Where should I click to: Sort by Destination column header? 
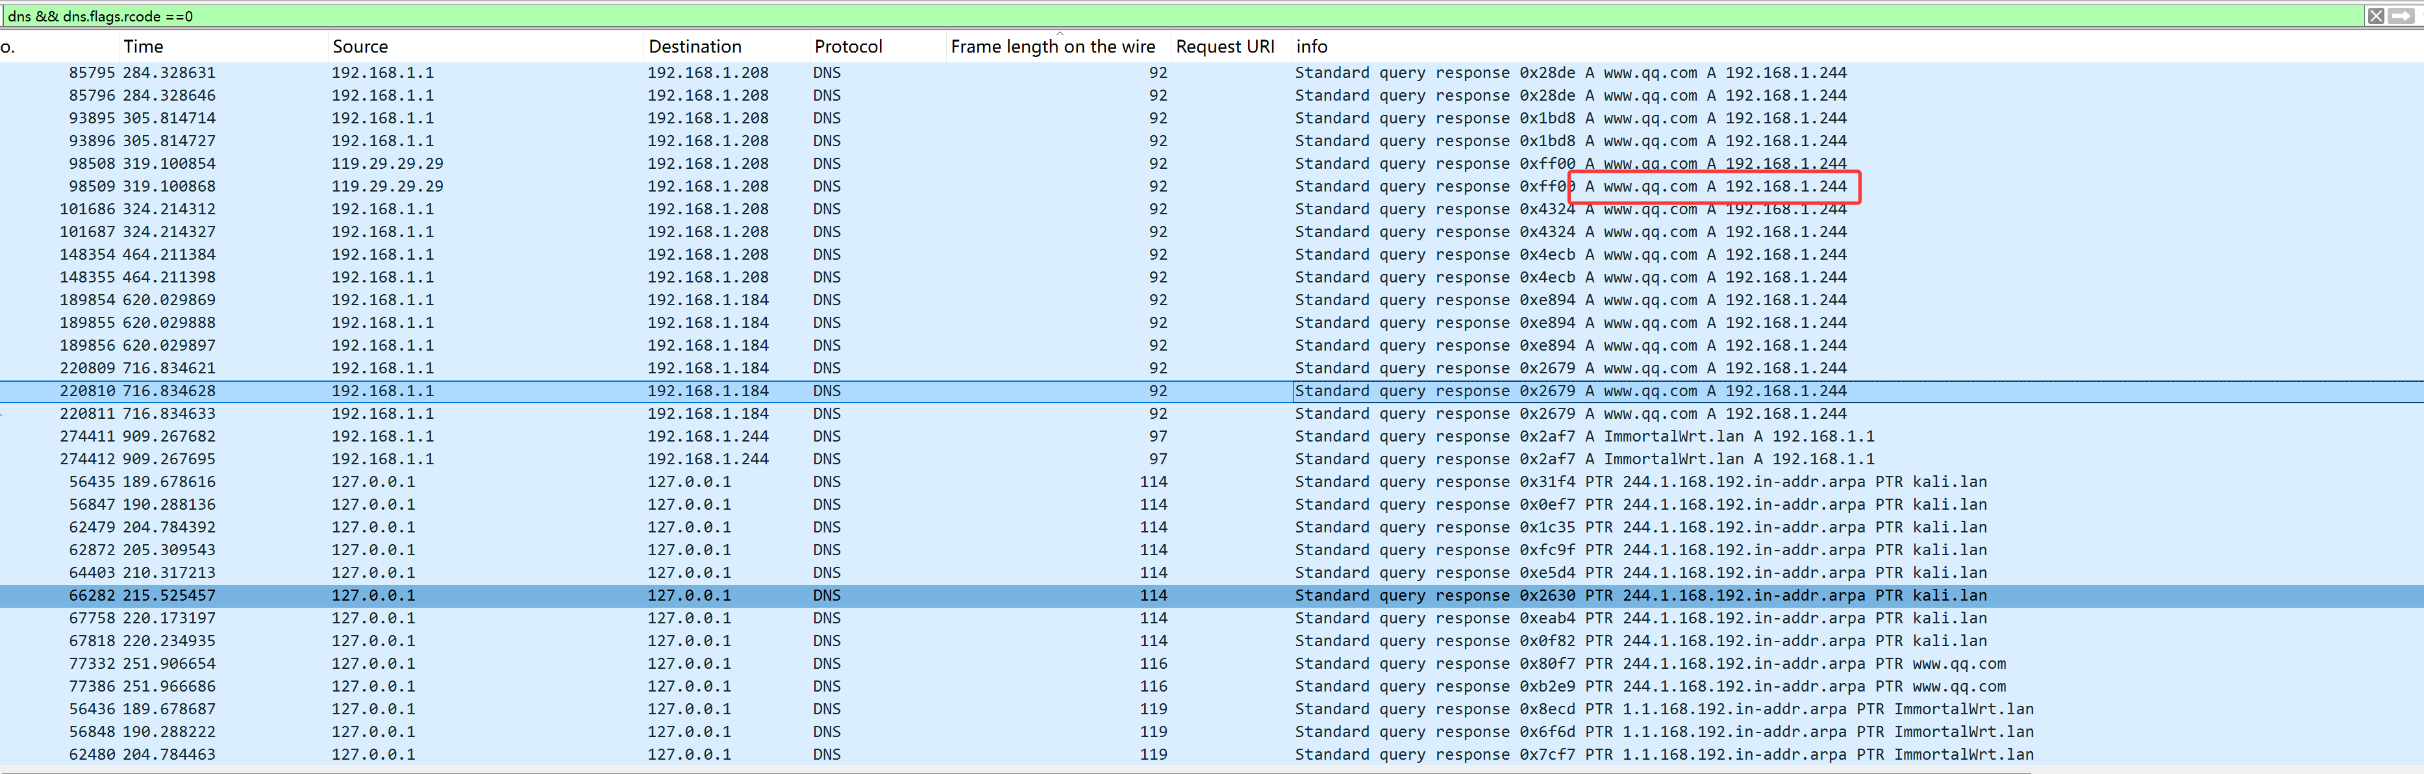pos(694,46)
